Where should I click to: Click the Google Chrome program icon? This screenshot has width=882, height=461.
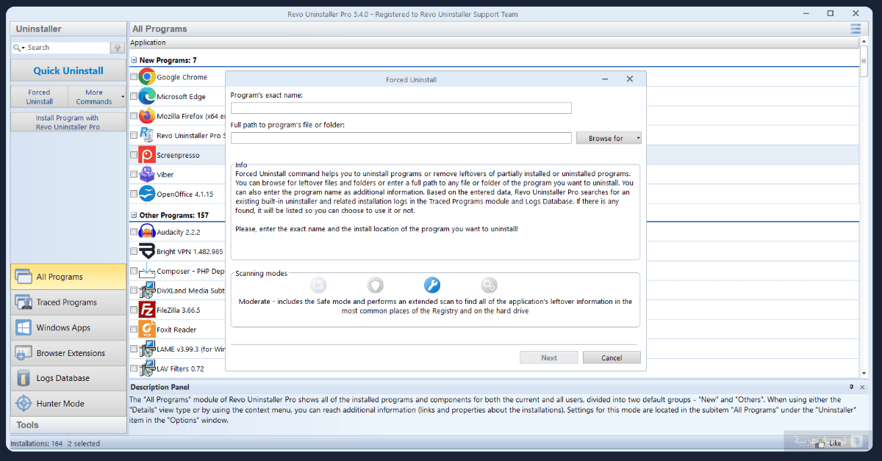click(146, 76)
